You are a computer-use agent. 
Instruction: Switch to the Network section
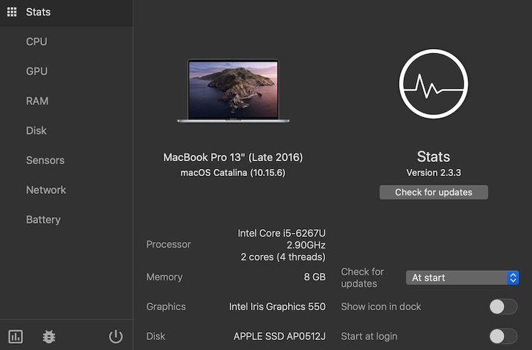46,190
